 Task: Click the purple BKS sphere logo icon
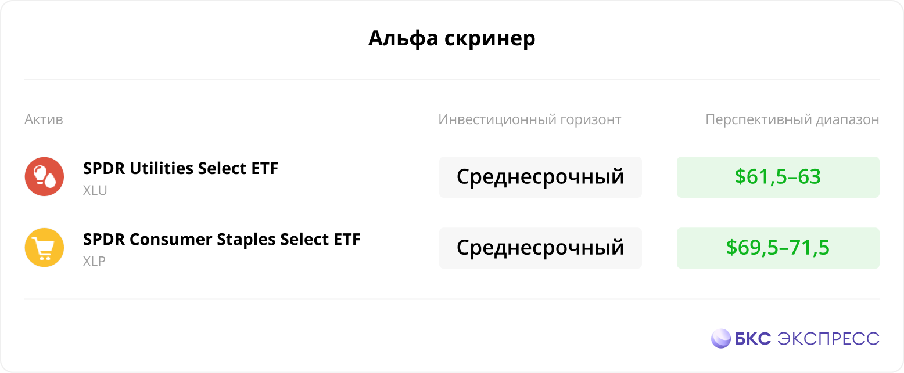721,338
